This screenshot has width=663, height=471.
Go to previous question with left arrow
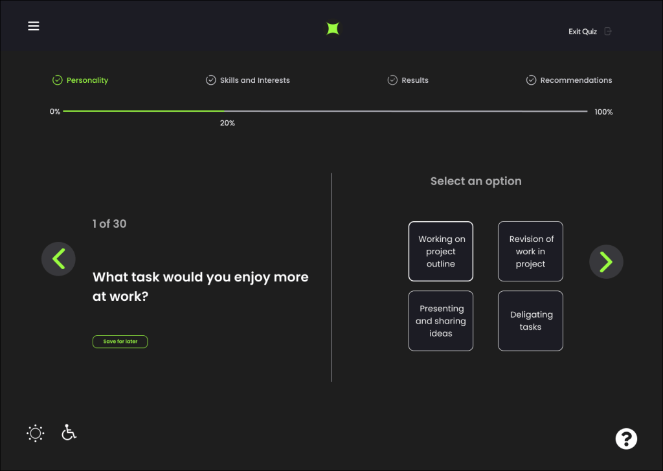point(58,259)
